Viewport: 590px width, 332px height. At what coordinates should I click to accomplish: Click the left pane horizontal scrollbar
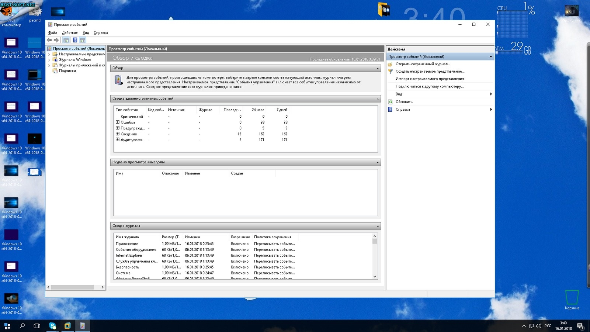(72, 287)
